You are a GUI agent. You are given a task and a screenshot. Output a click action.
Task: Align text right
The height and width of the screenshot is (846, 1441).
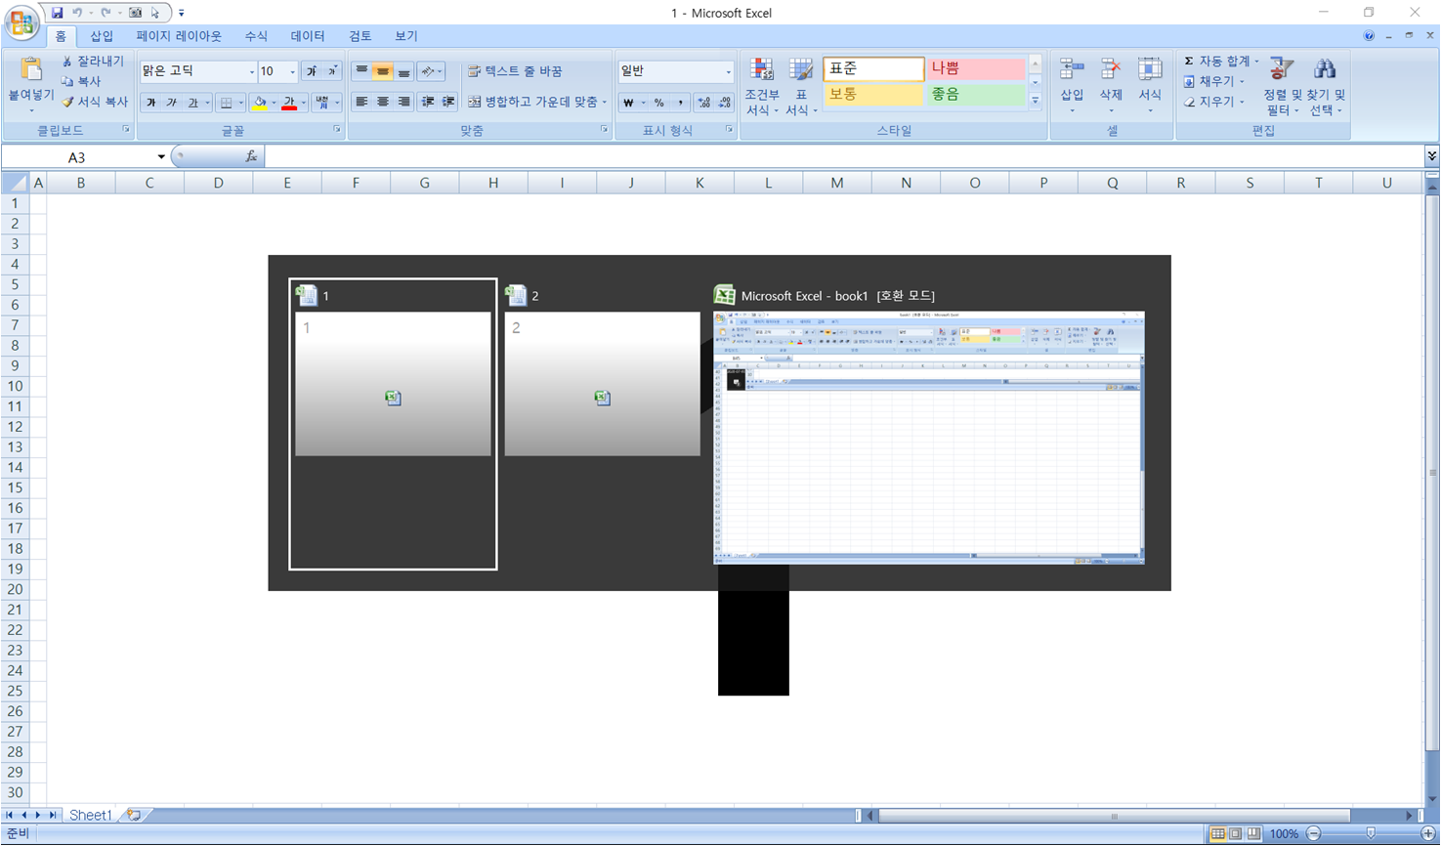(x=403, y=102)
